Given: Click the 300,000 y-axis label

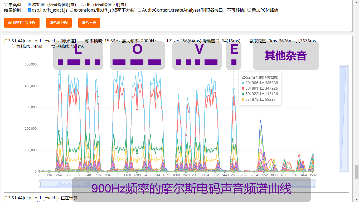Looking at the screenshot, I should [30, 107].
